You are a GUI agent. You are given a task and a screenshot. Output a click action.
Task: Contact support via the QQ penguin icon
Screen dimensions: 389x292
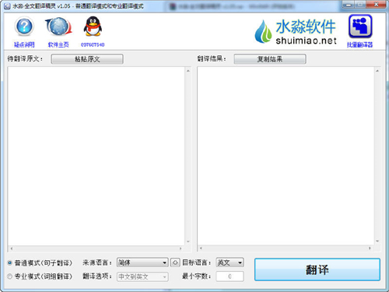click(93, 26)
